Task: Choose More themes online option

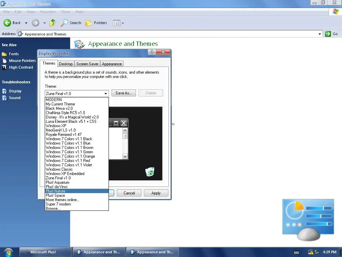Action: click(76, 200)
